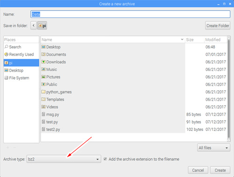Click the Templates folder icon

tap(44, 99)
